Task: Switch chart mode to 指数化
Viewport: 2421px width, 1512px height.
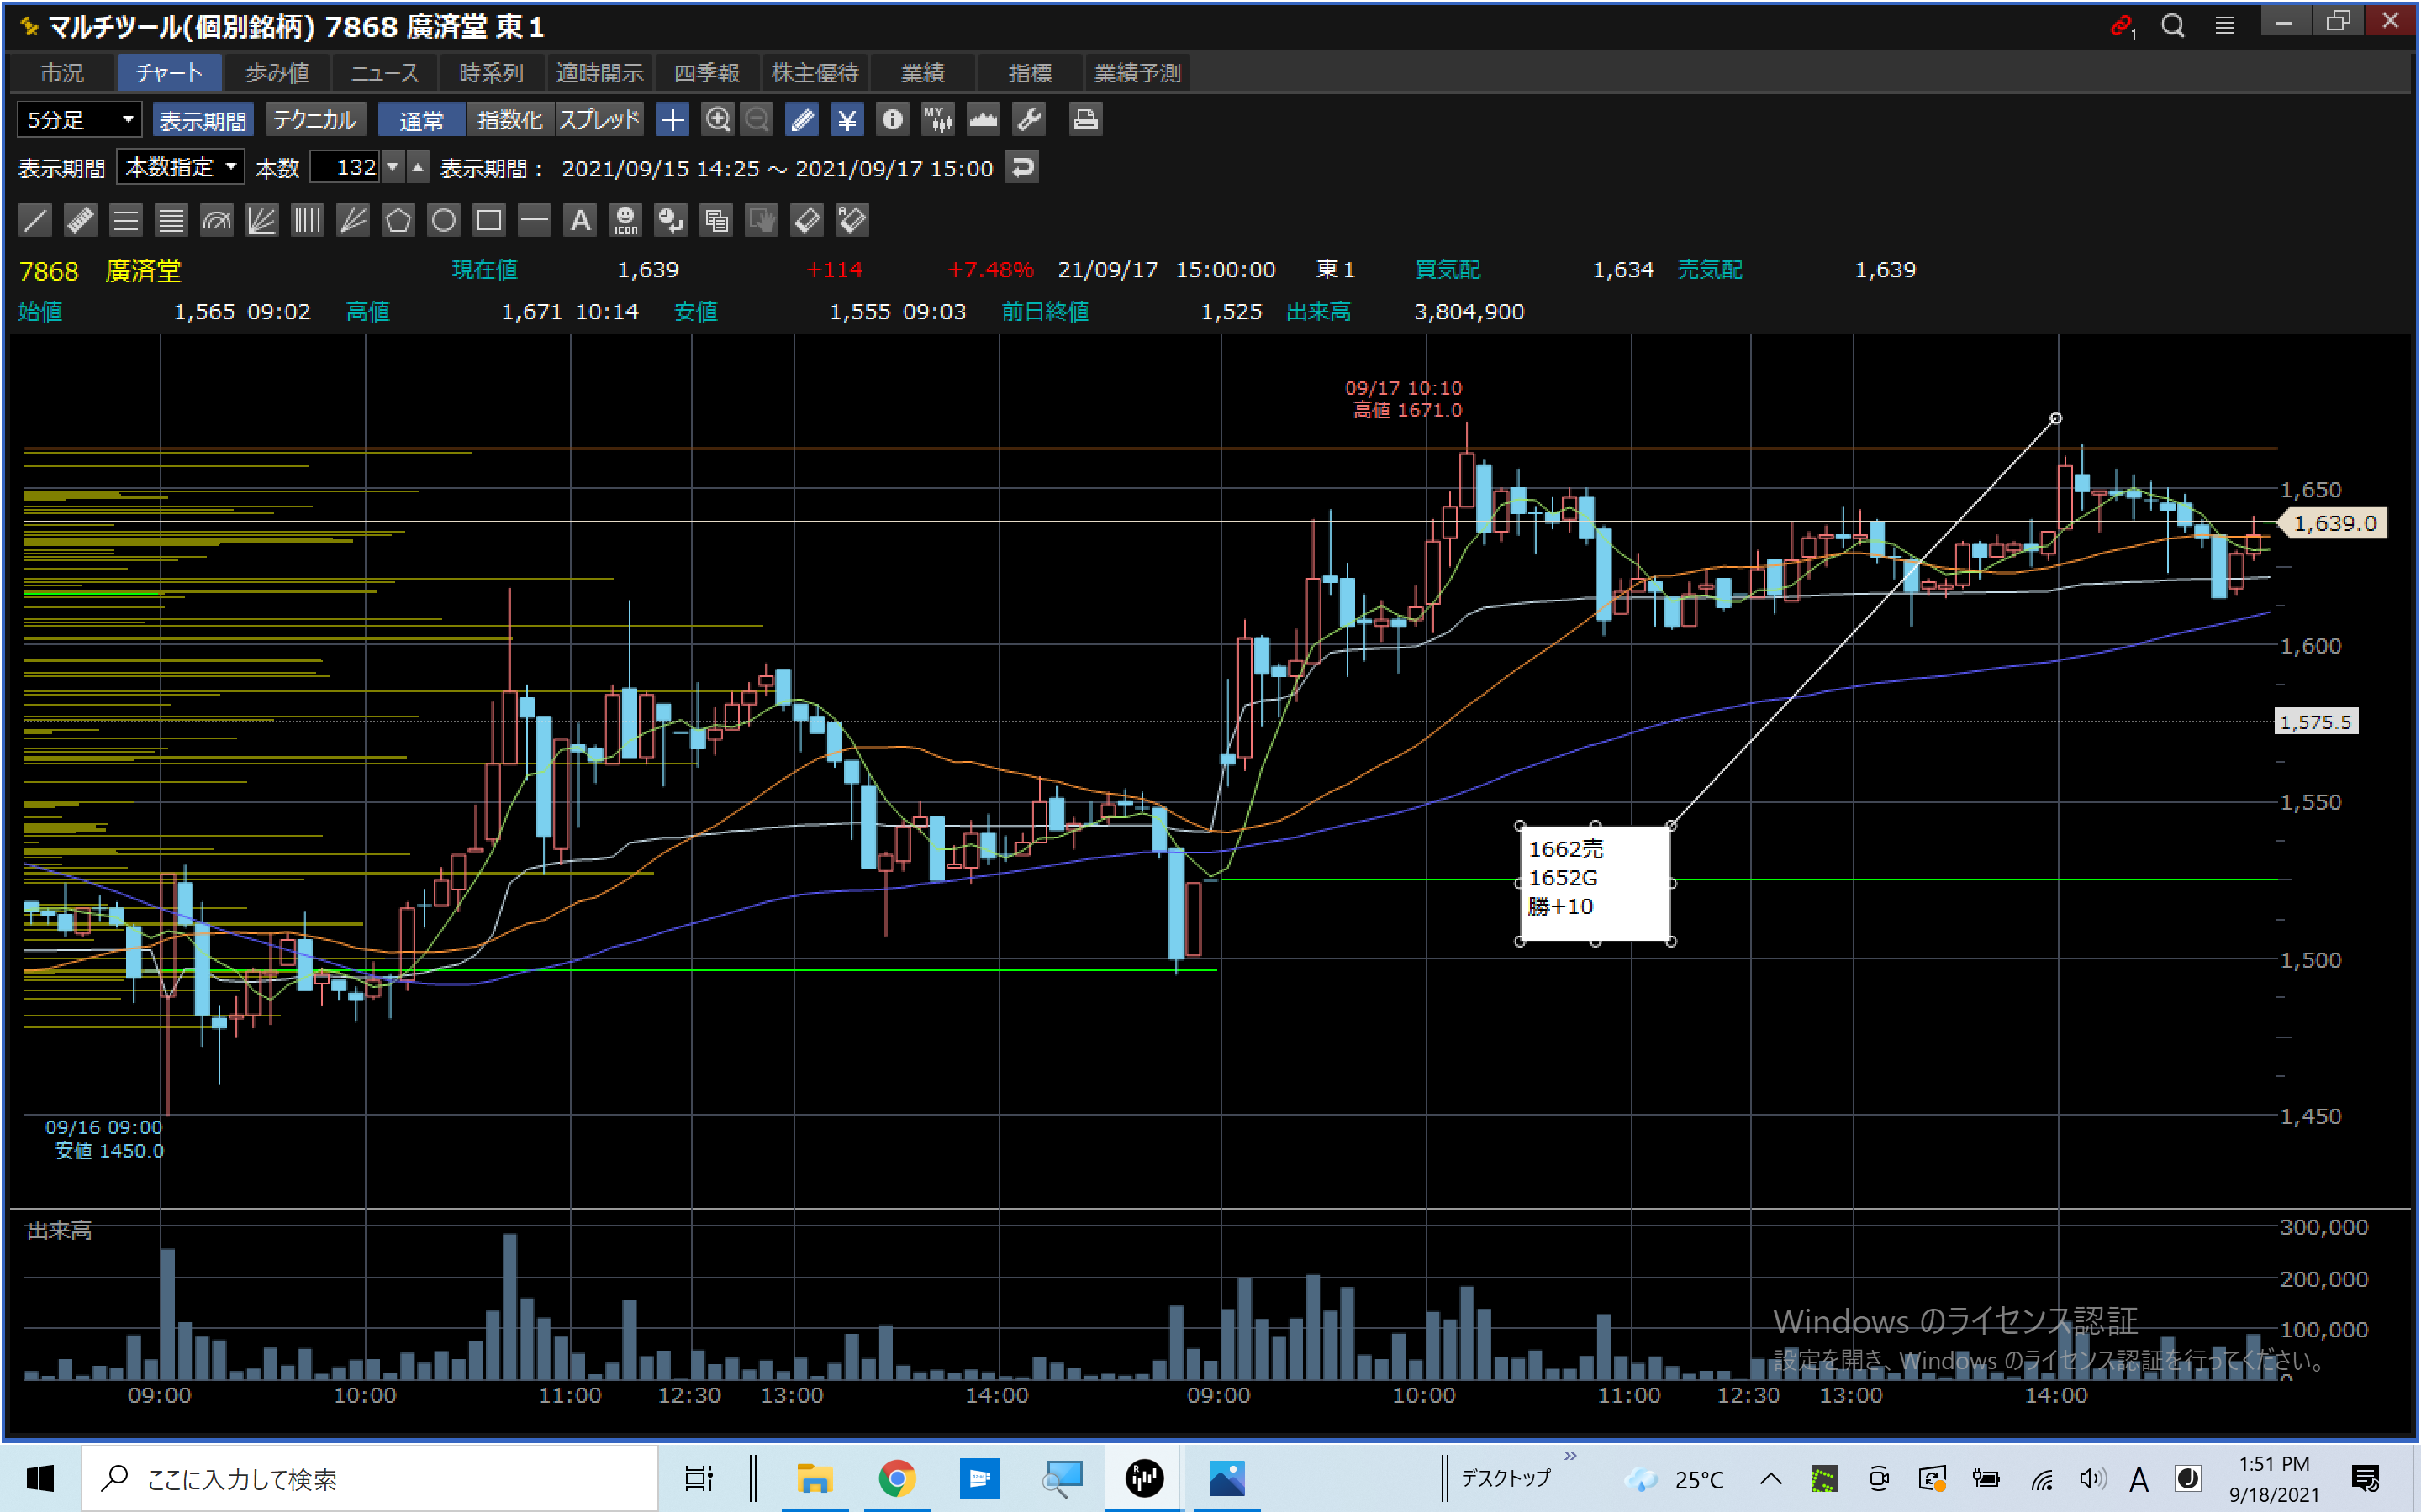Action: [x=509, y=120]
